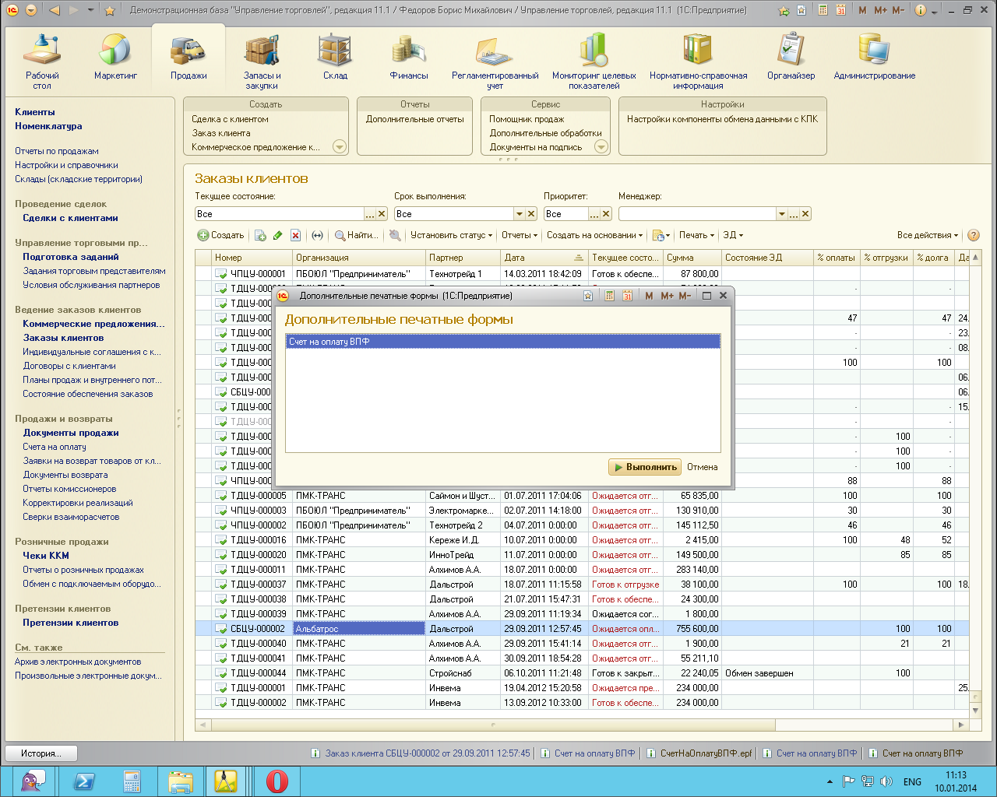Open the Рабочий стол section
Screen dimensions: 997x797
(x=42, y=62)
